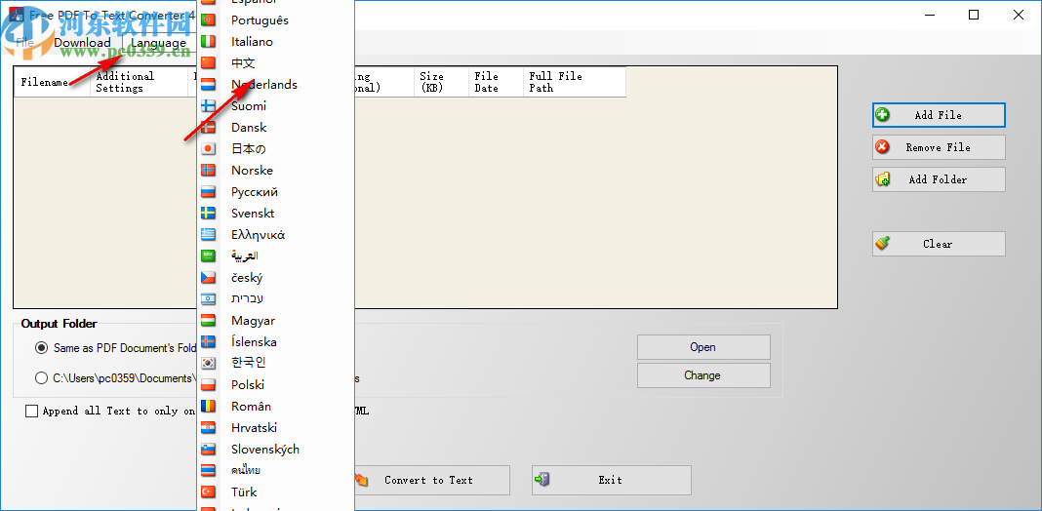Viewport: 1042px width, 511px height.
Task: Select Svenskt language entry
Action: click(276, 214)
